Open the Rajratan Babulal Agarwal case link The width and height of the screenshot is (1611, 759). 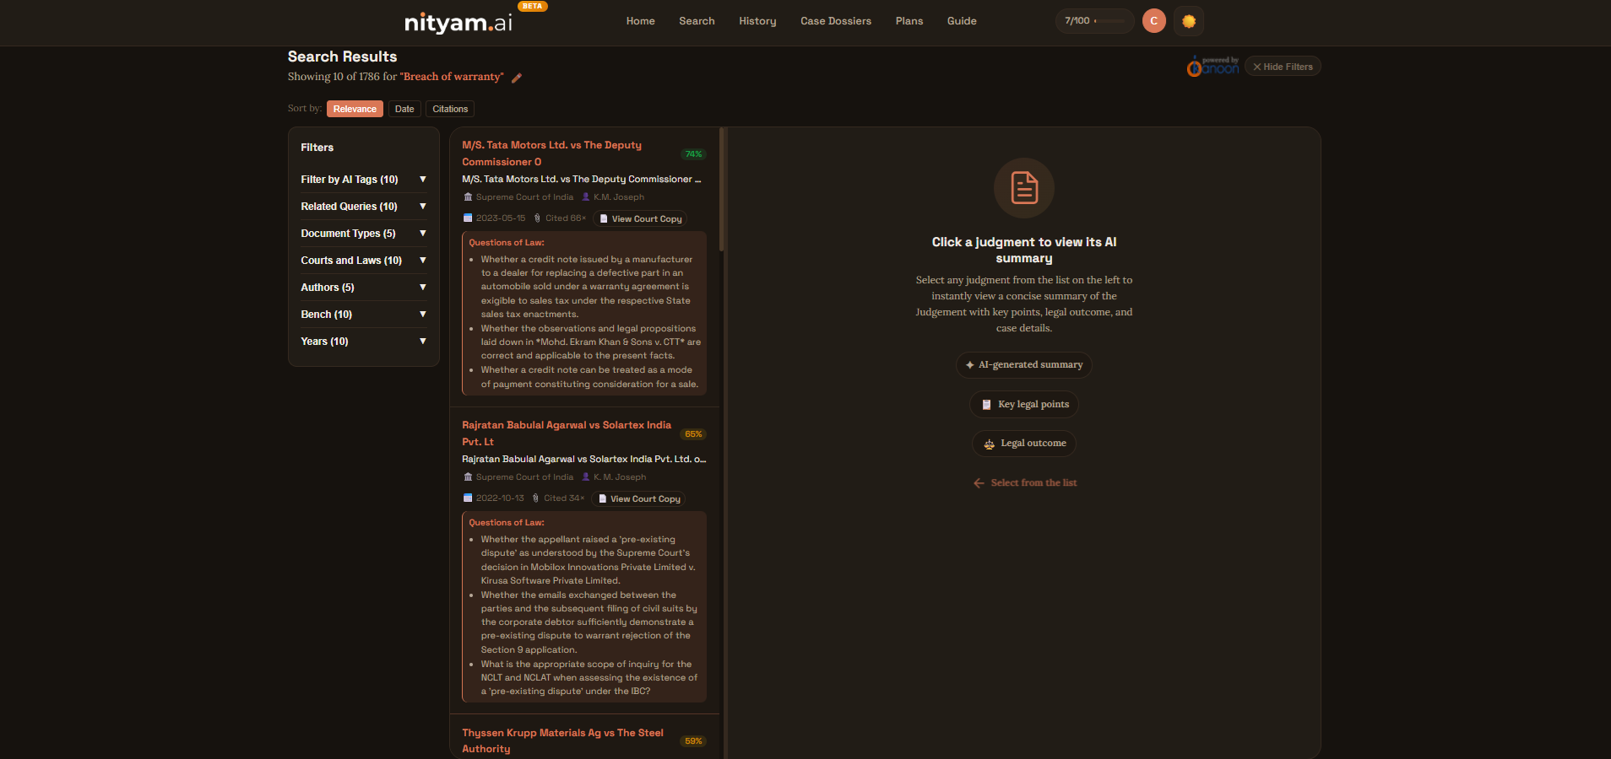[x=566, y=433]
